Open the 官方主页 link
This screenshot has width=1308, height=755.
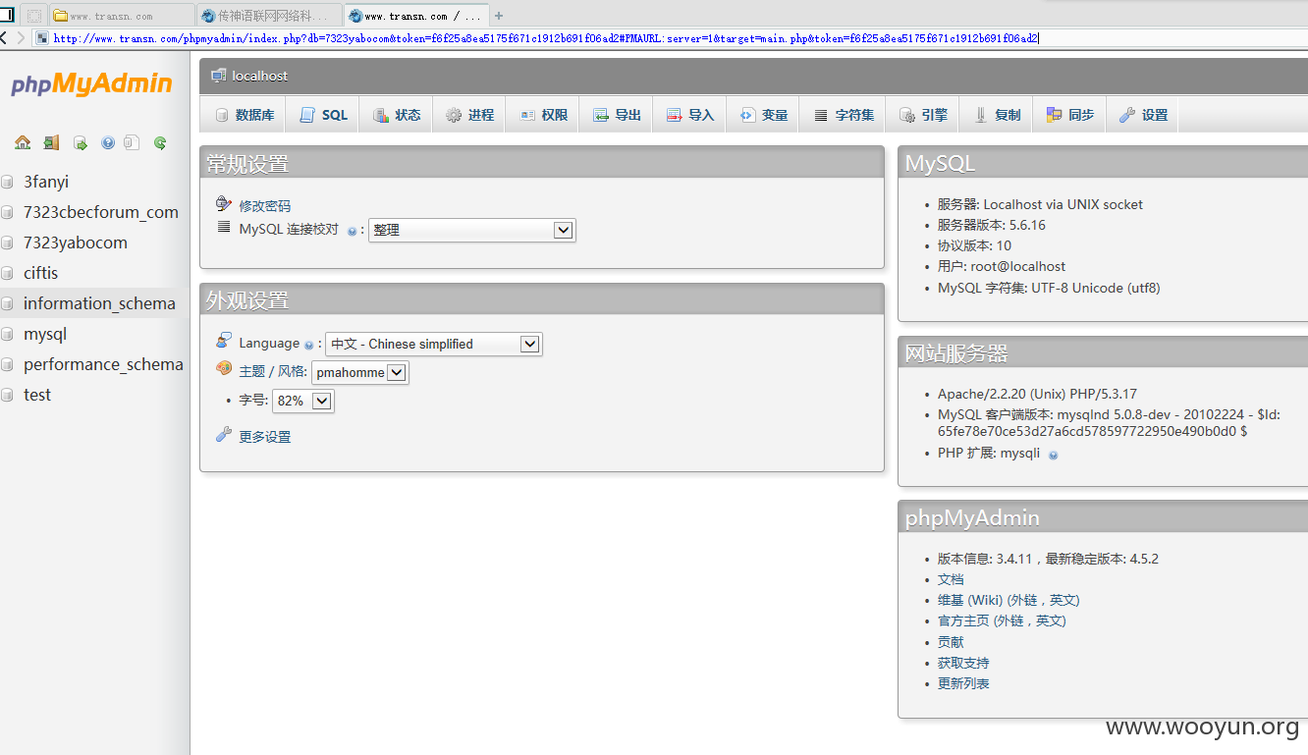tap(1002, 620)
